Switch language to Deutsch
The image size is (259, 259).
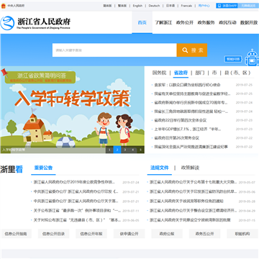pos(154,6)
